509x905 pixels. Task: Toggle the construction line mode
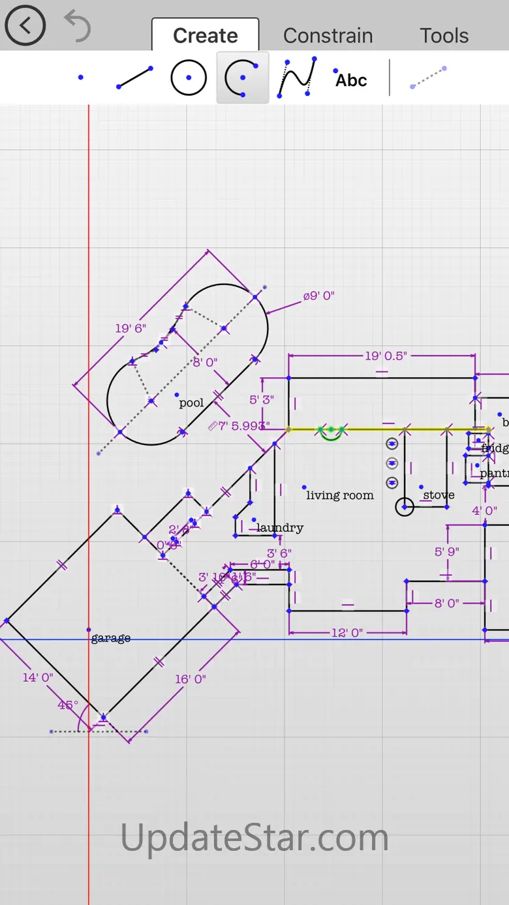click(429, 77)
